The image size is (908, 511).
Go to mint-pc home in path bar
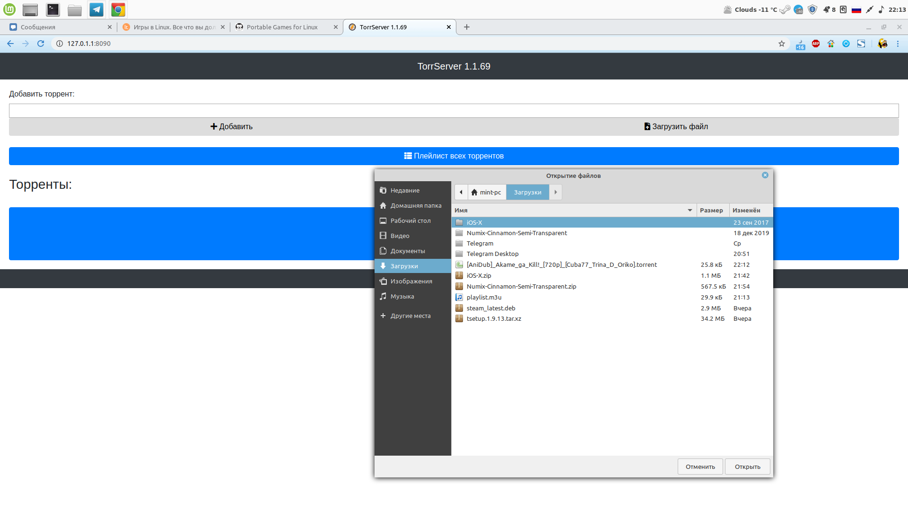(487, 192)
